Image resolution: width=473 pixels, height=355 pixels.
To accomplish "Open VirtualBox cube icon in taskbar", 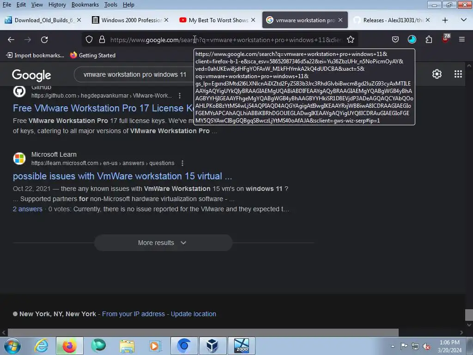I will (212, 346).
